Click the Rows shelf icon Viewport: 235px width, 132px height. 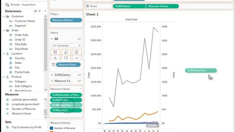[x=87, y=6]
